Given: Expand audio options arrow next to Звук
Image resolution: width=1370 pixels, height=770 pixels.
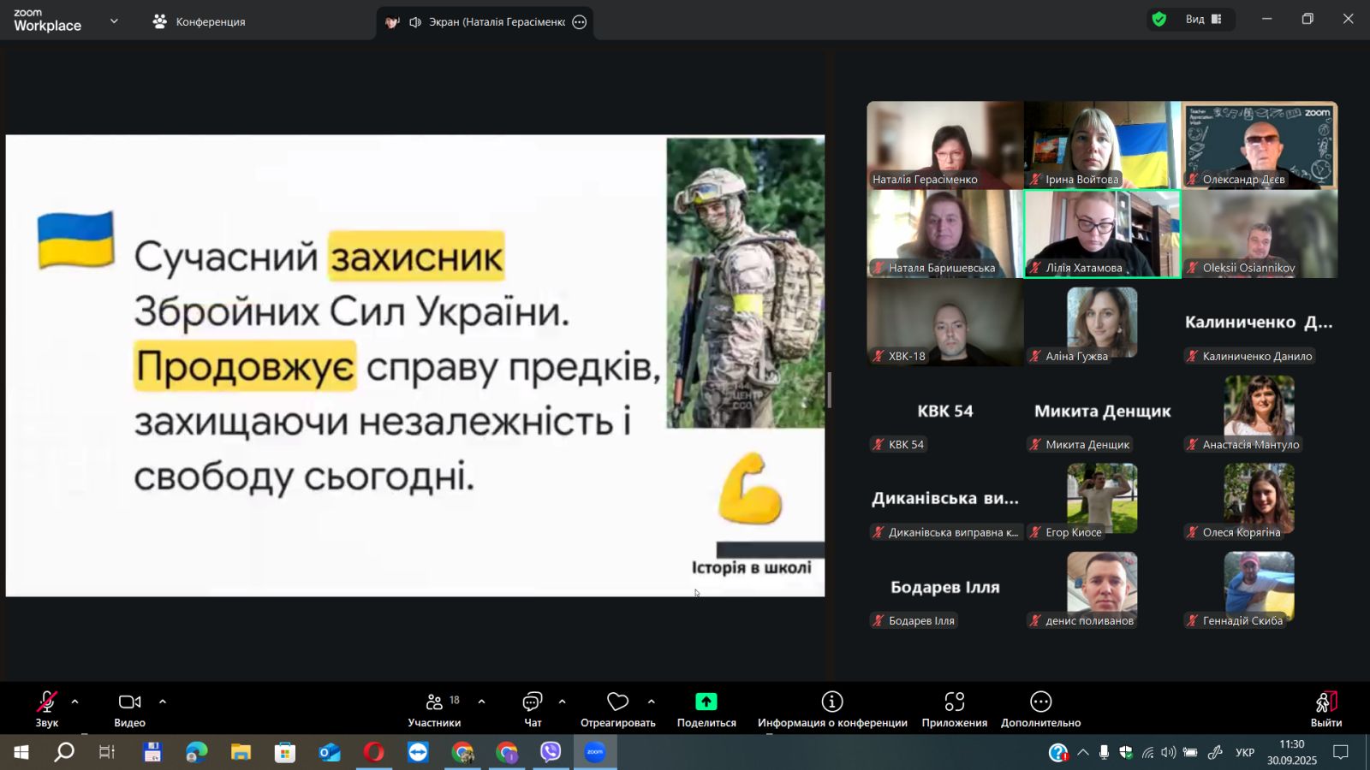Looking at the screenshot, I should (x=75, y=702).
